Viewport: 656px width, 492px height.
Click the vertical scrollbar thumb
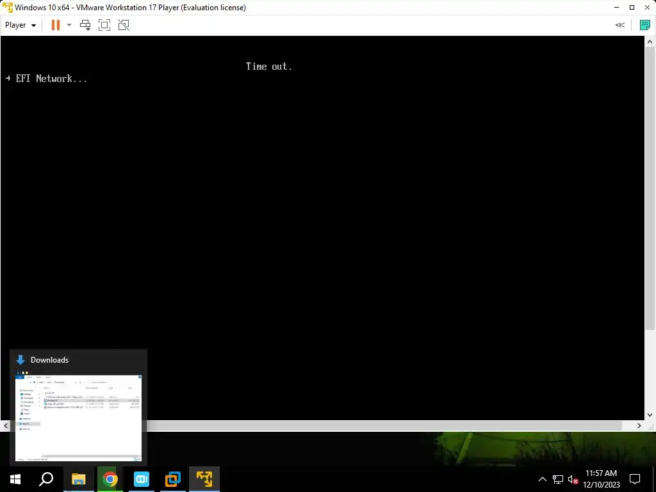(x=650, y=188)
